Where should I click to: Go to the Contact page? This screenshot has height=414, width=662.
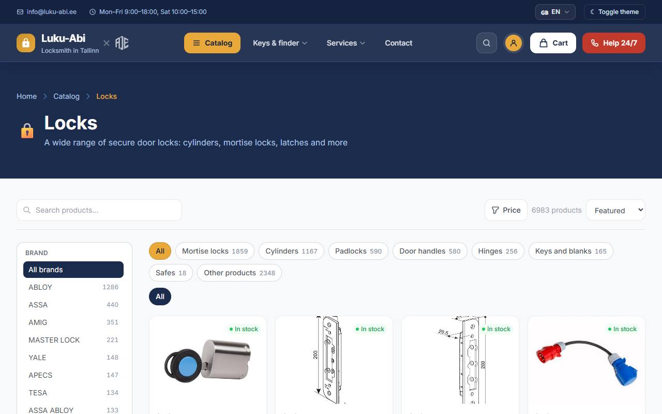(x=398, y=43)
